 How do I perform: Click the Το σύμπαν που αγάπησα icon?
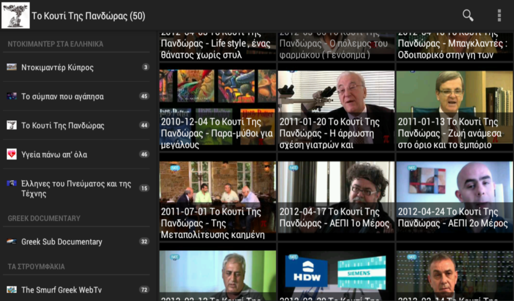(12, 96)
